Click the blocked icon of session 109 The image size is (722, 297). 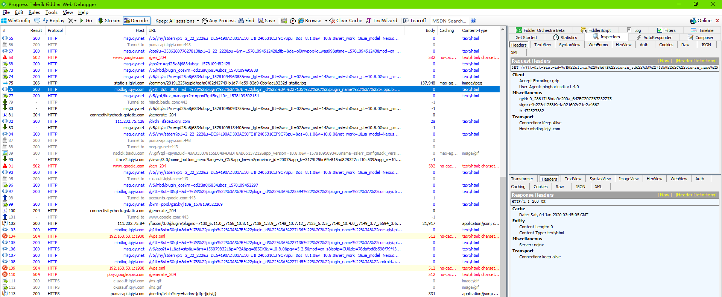5,268
